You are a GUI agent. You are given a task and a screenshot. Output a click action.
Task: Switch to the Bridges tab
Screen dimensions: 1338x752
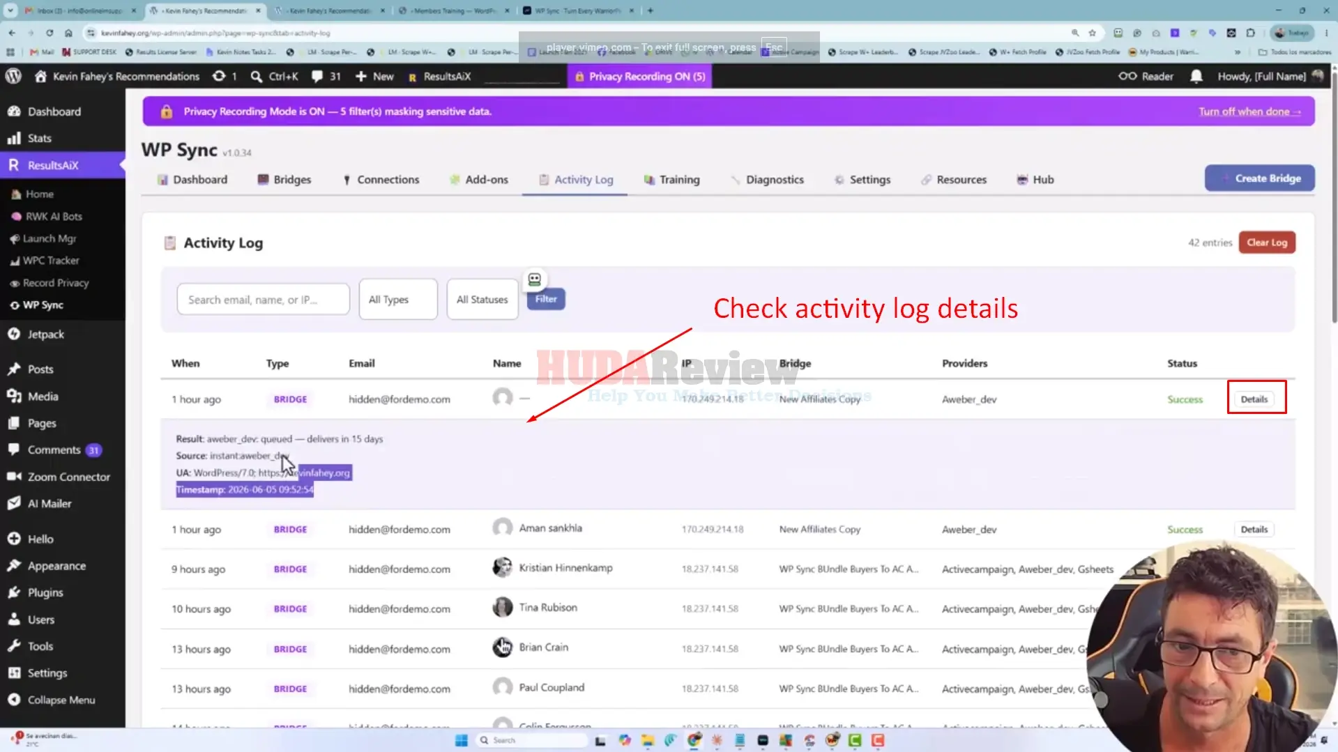(x=284, y=180)
